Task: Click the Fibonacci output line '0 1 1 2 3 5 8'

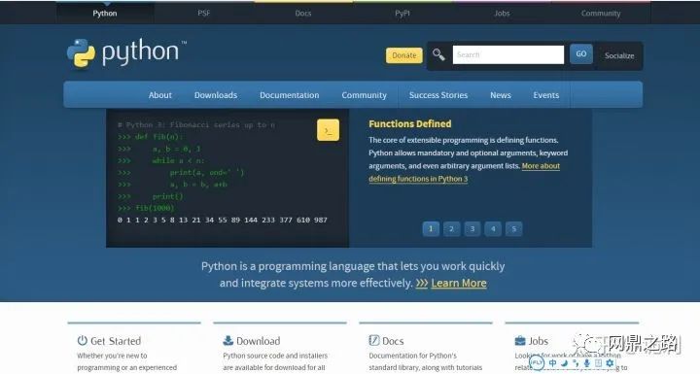Action: tap(223, 220)
